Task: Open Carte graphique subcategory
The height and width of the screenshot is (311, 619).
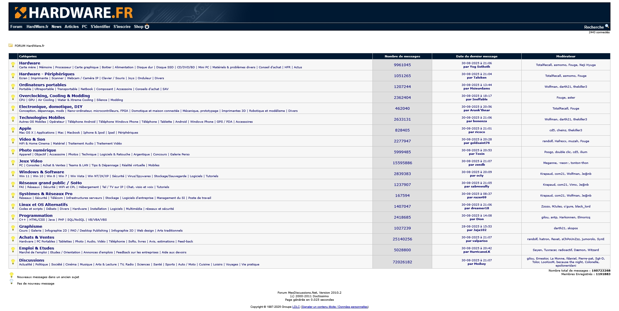Action: click(86, 67)
